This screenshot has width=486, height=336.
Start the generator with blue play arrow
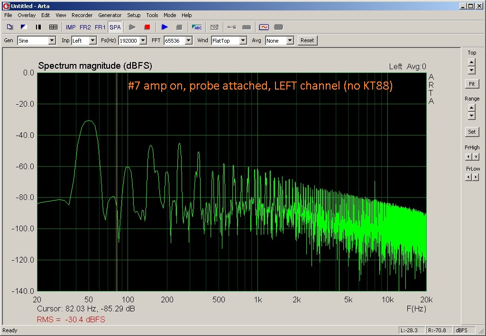[165, 27]
